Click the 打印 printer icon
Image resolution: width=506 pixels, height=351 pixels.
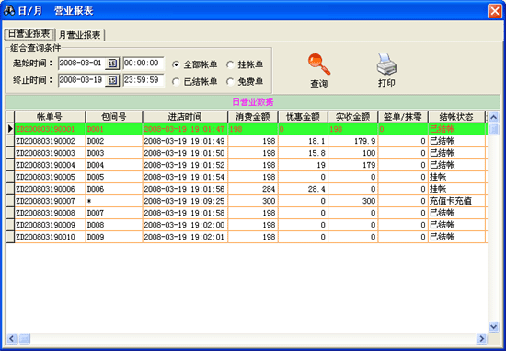[x=386, y=64]
